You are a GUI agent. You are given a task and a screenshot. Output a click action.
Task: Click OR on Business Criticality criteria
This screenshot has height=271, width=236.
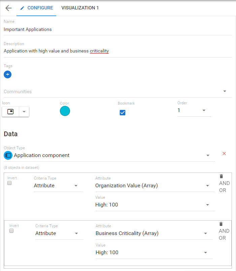(x=223, y=238)
